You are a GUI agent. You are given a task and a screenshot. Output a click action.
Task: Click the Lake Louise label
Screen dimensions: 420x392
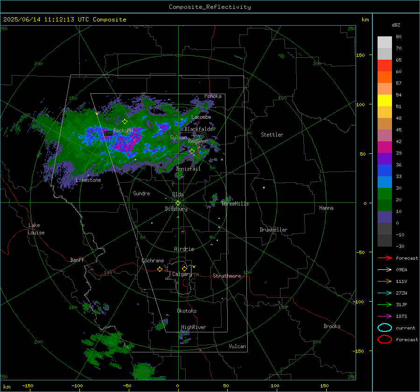36,229
